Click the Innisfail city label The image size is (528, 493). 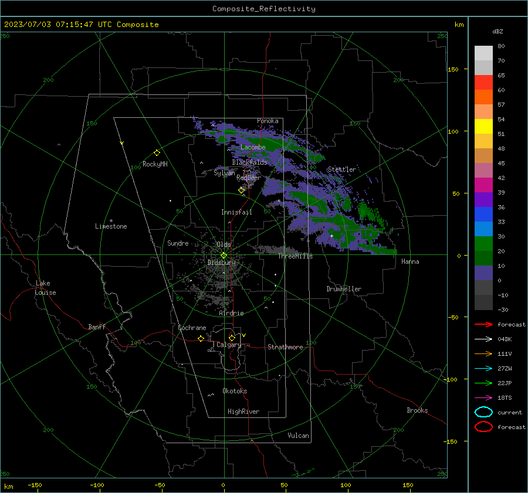click(236, 212)
